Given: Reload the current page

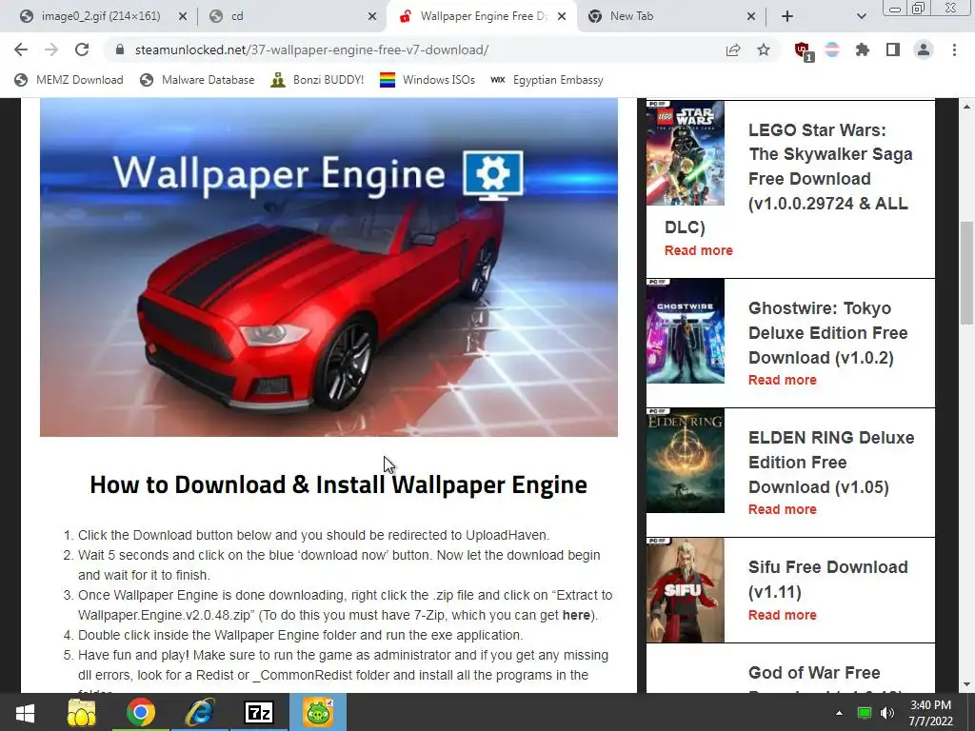Looking at the screenshot, I should coord(82,49).
